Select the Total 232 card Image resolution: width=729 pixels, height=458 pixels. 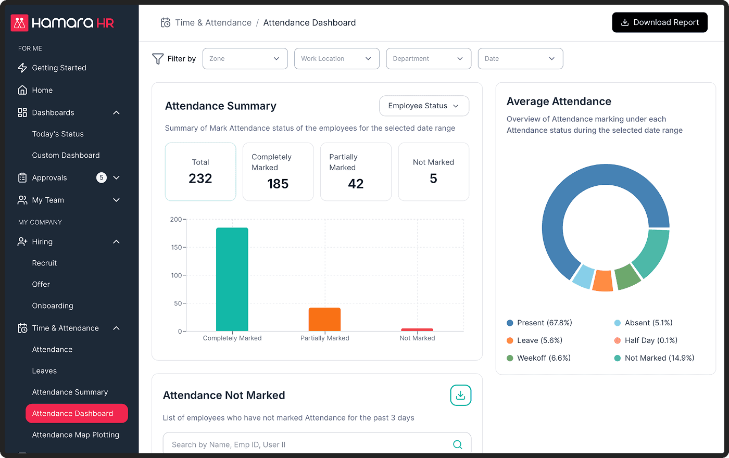pos(200,172)
